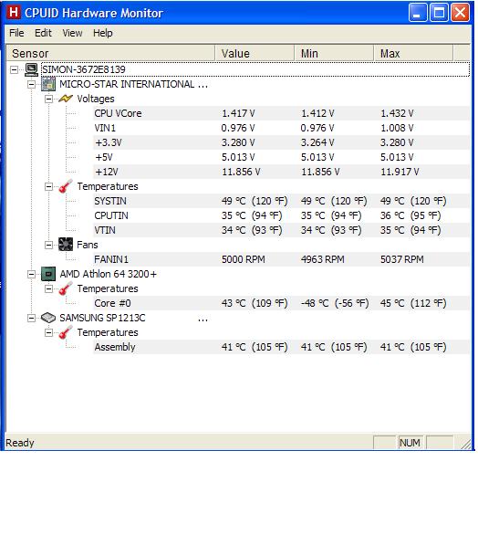Click the yellow Voltages lightning icon

pyautogui.click(x=66, y=99)
